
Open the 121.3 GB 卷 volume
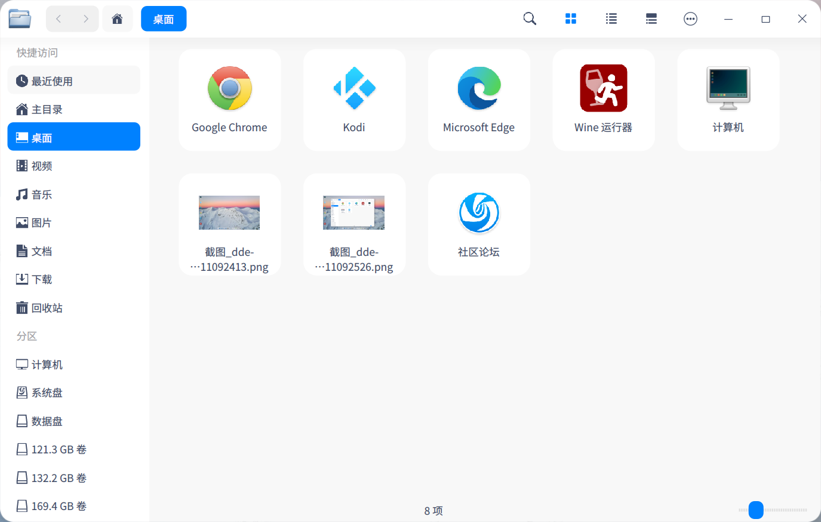click(74, 449)
